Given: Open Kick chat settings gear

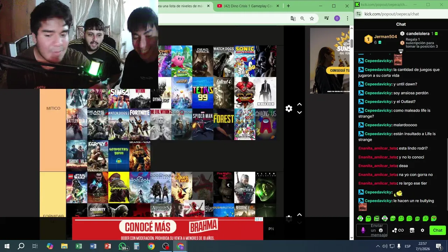Looking at the screenshot, I should pyautogui.click(x=422, y=230).
